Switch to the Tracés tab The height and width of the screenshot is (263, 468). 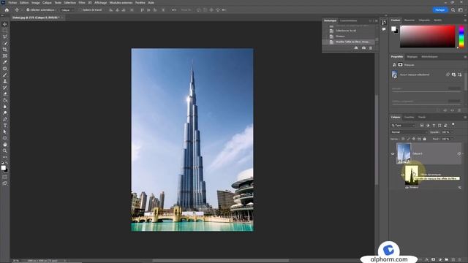tap(422, 117)
